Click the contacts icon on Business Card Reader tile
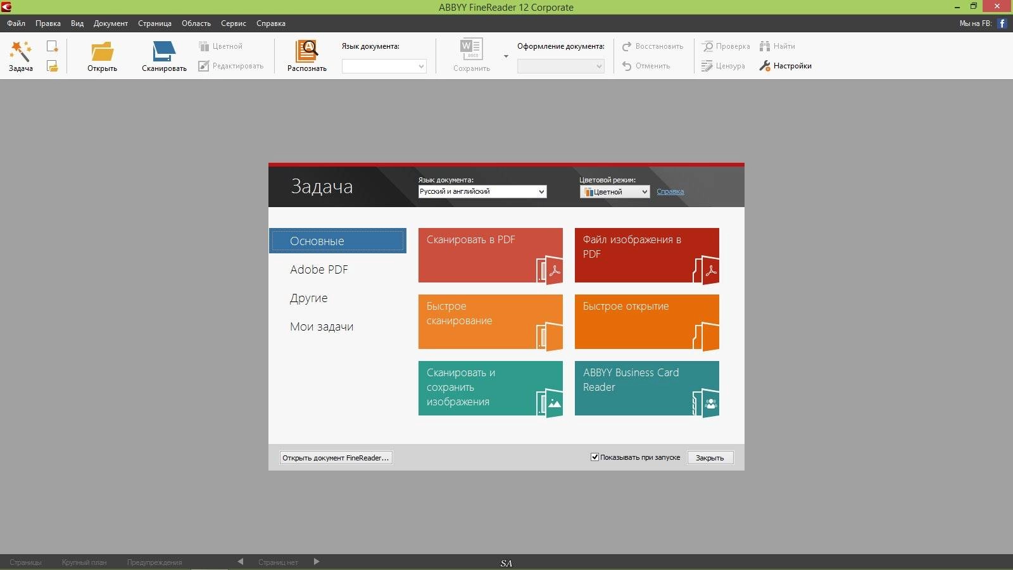1013x570 pixels. pos(706,403)
